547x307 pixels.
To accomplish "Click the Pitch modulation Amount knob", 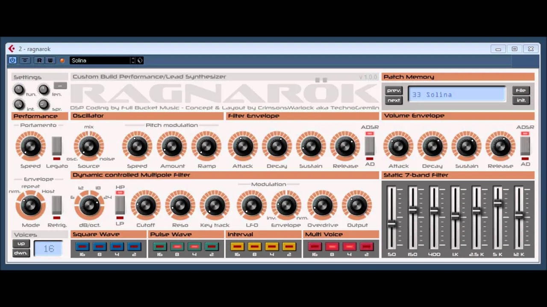I will pos(172,146).
